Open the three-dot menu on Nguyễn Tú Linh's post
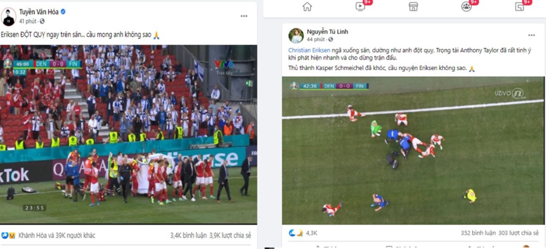The height and width of the screenshot is (249, 546). point(531,36)
